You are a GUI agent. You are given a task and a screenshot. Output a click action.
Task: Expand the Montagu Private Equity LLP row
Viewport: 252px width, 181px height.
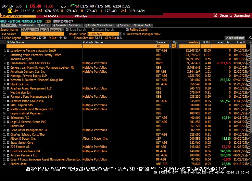tap(8, 76)
